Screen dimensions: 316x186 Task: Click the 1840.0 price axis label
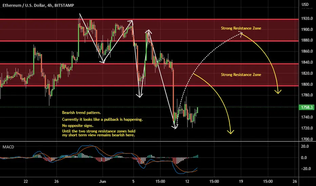(x=307, y=62)
